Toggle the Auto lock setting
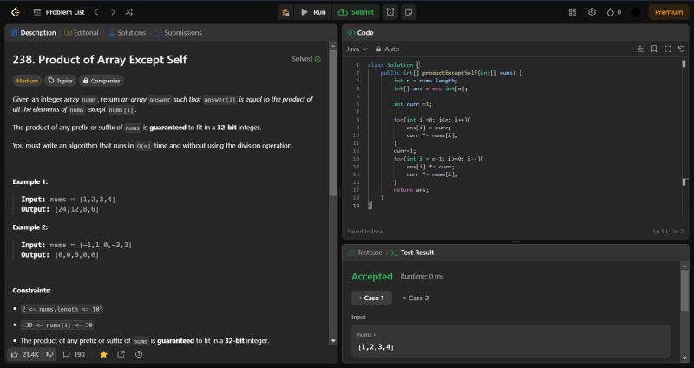 coord(388,49)
